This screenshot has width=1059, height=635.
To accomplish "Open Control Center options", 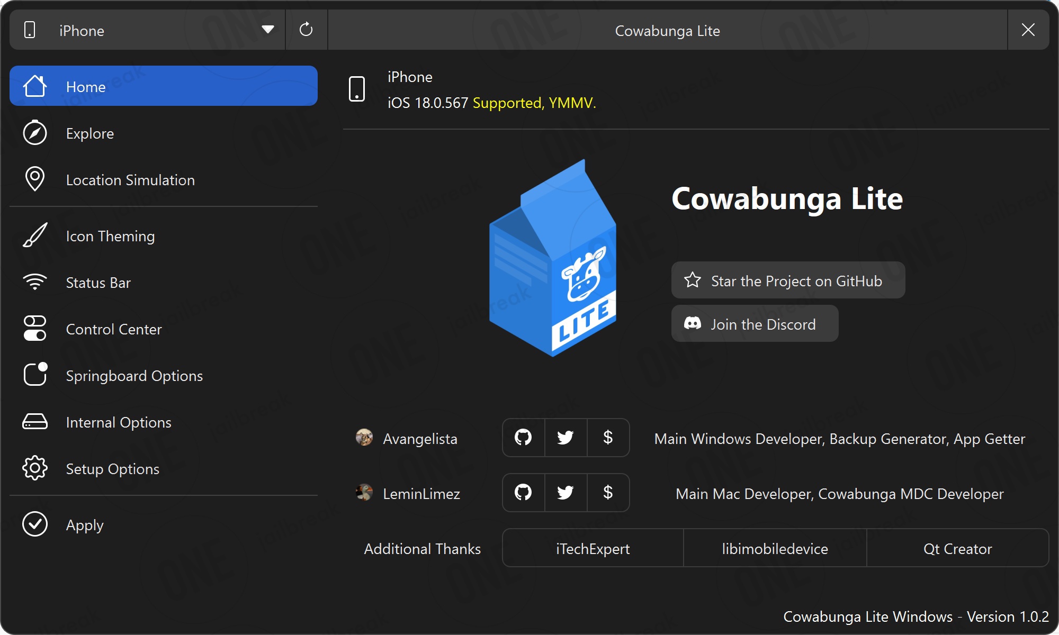I will click(x=164, y=329).
